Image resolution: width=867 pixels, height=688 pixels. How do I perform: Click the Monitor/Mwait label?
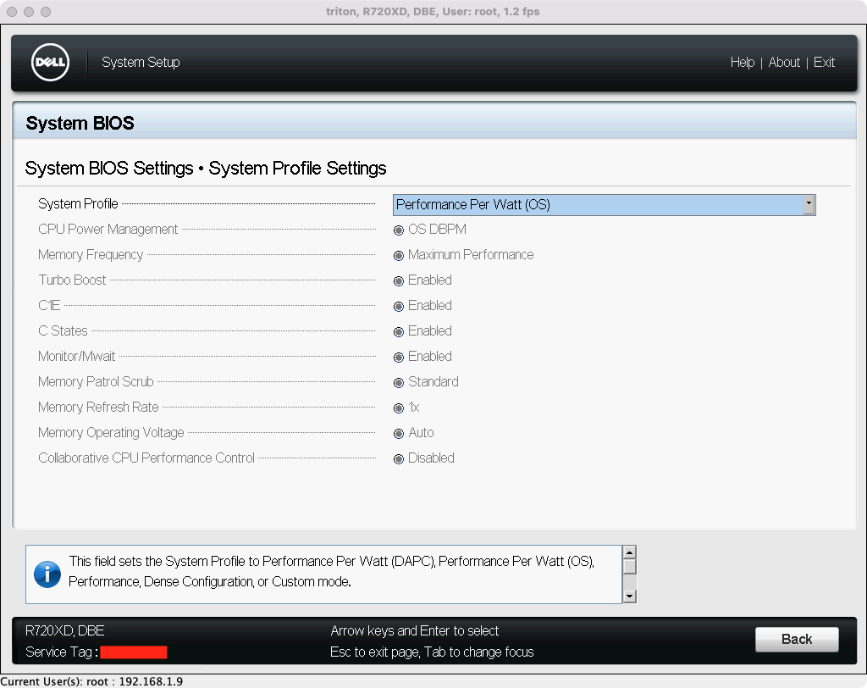click(x=77, y=357)
